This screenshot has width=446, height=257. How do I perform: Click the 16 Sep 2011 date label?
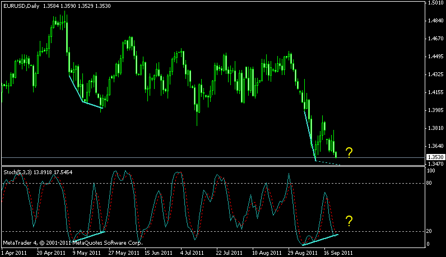point(338,253)
